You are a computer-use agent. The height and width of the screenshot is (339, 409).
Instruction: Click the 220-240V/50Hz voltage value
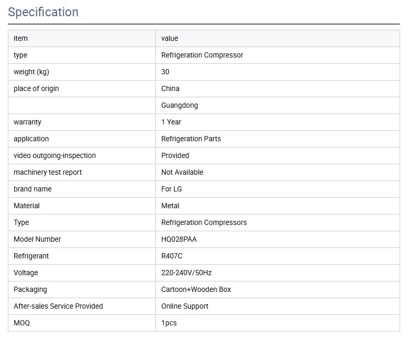(x=186, y=273)
